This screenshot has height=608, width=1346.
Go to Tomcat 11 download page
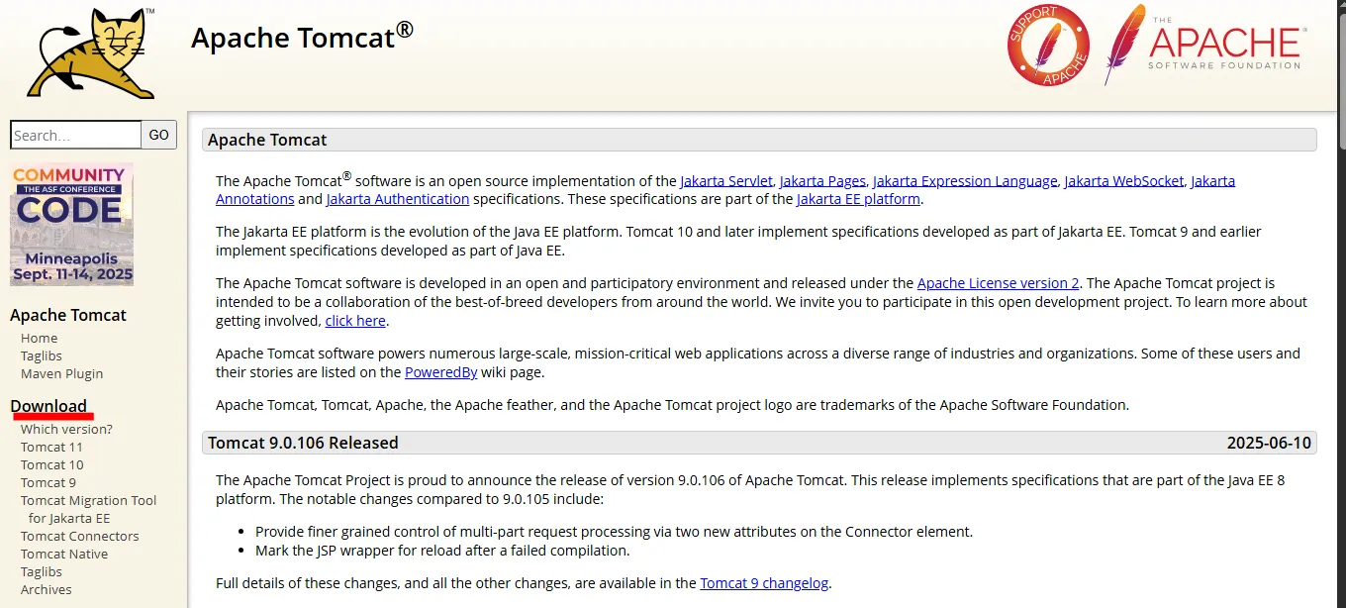(x=52, y=448)
